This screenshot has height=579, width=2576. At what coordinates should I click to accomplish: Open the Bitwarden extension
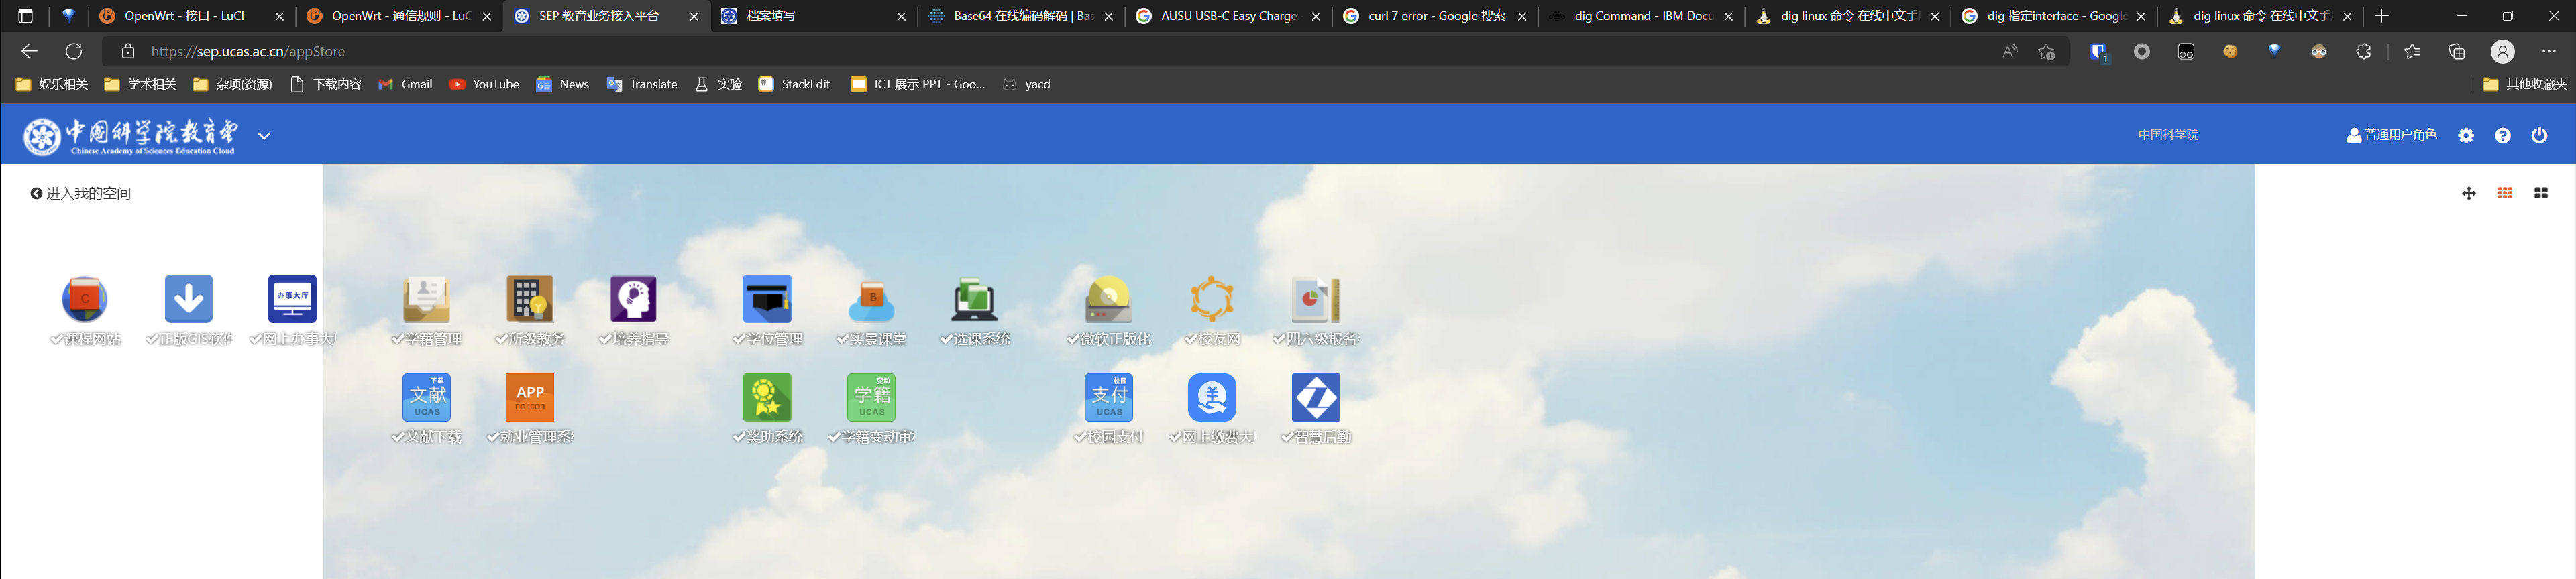click(x=2098, y=52)
